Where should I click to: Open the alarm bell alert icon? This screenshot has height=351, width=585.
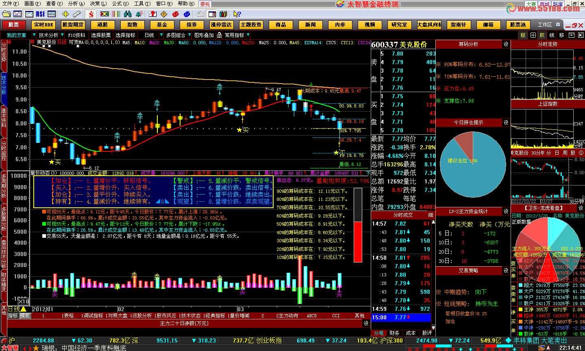139,14
